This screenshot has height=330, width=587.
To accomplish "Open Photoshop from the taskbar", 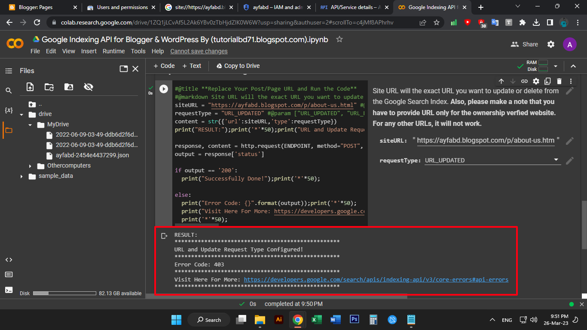I will pos(355,320).
